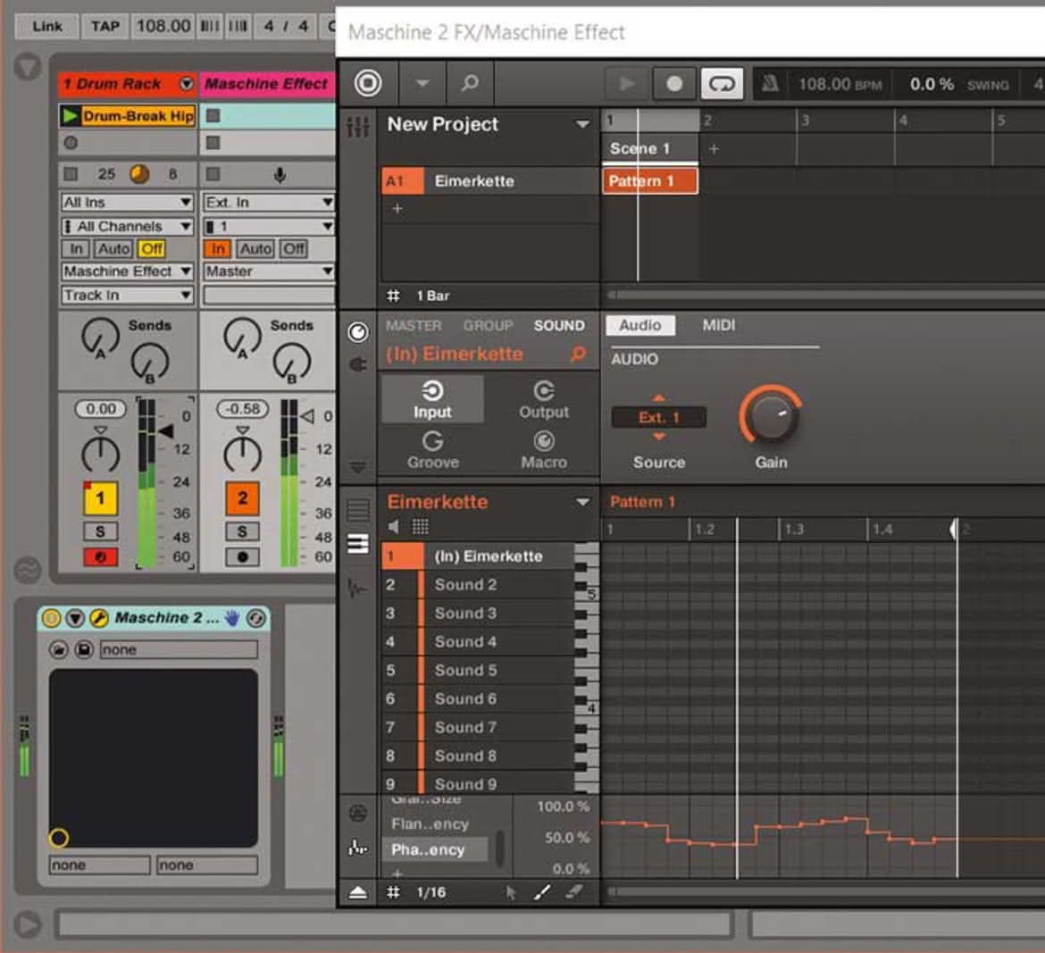Switch to the MASTER tab
This screenshot has height=953, width=1045.
click(x=414, y=325)
